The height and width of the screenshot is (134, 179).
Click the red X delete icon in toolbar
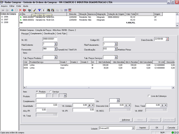click(x=20, y=10)
